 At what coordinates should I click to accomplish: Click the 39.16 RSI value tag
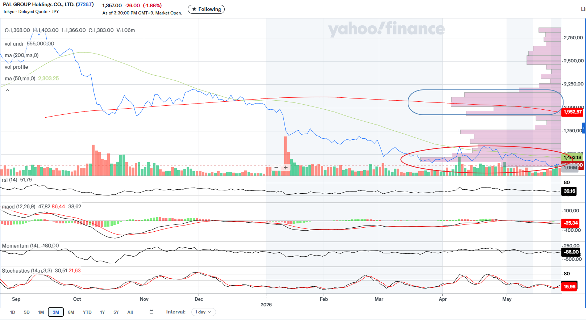click(569, 191)
